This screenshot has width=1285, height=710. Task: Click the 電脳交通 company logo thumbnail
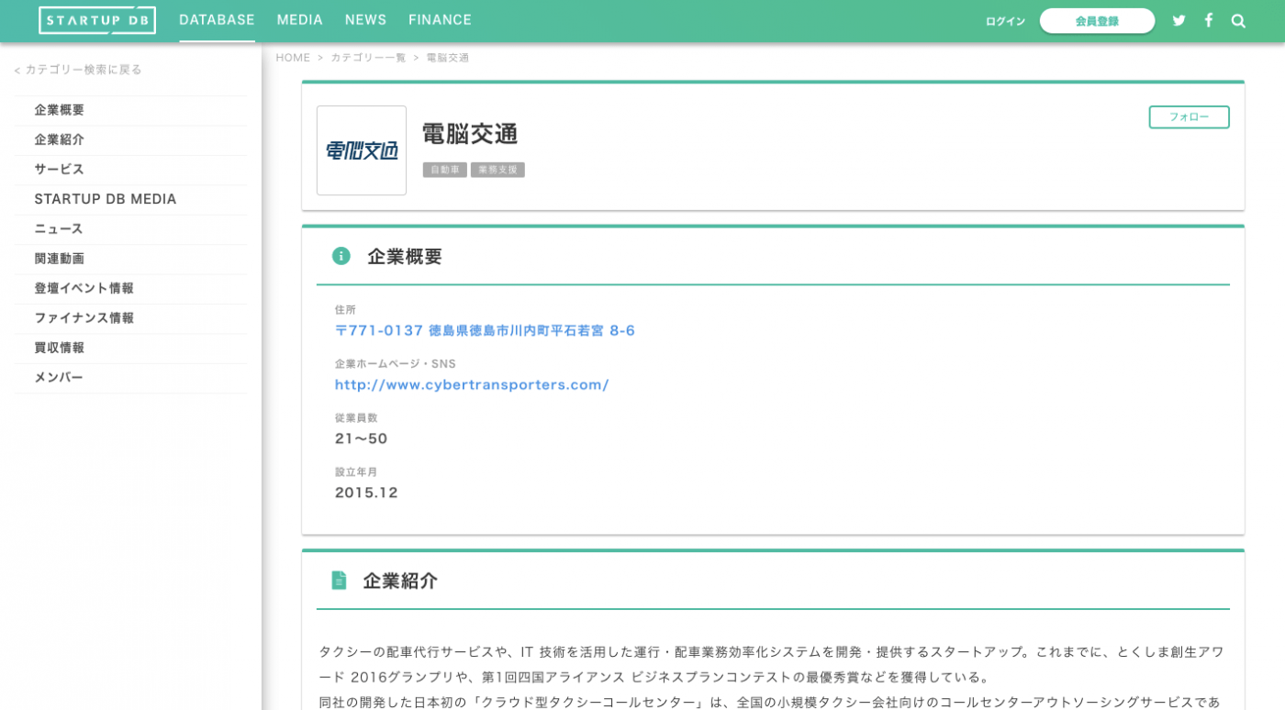[x=362, y=150]
